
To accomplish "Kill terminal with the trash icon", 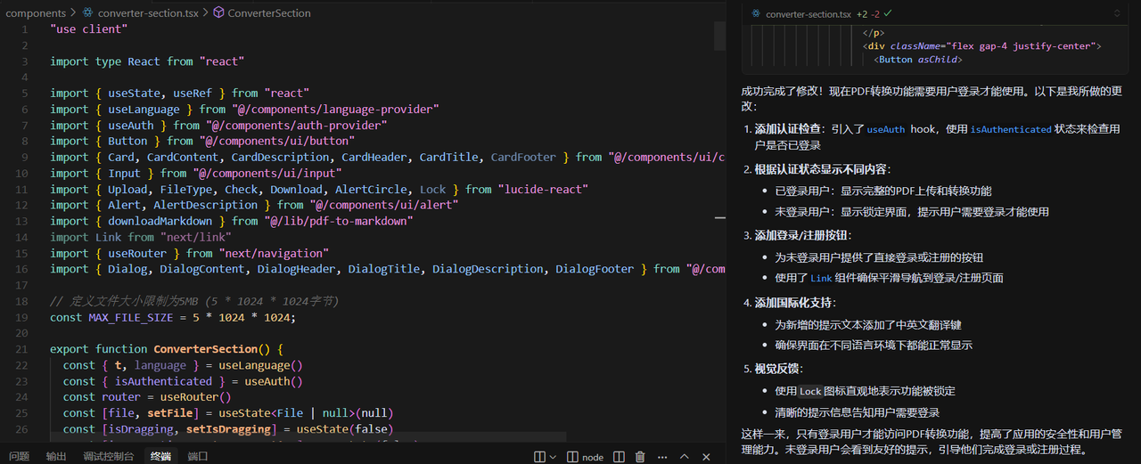I will (x=640, y=457).
